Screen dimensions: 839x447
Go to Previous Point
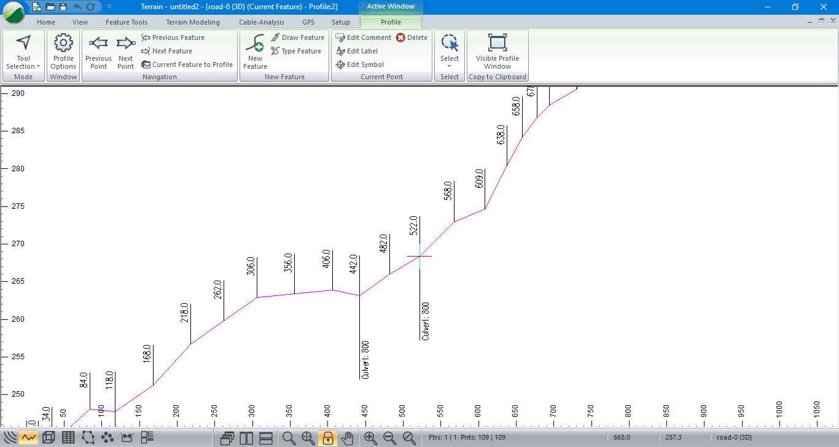point(98,52)
